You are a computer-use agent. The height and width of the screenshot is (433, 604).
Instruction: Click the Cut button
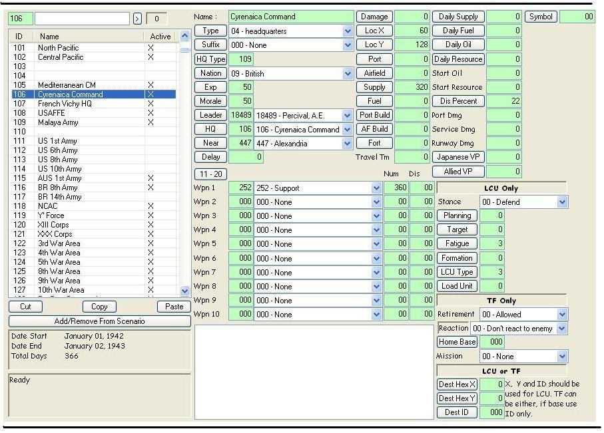click(25, 307)
